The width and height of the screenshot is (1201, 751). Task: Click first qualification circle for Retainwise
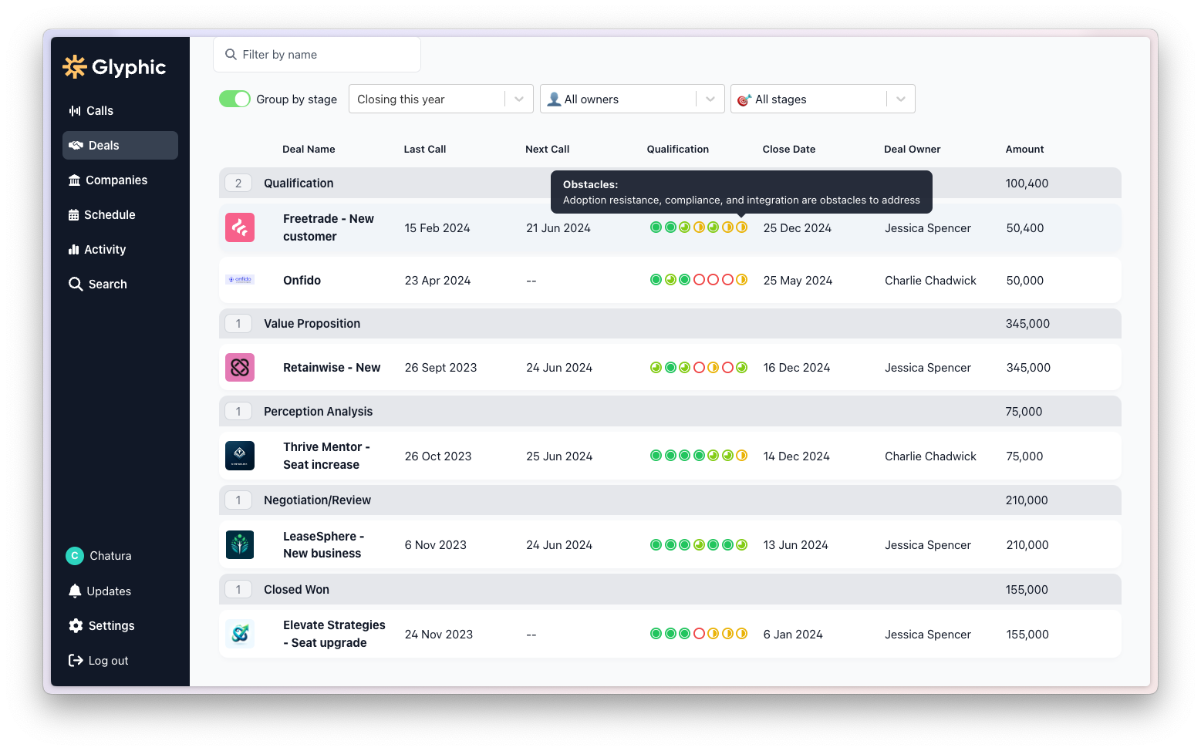656,368
